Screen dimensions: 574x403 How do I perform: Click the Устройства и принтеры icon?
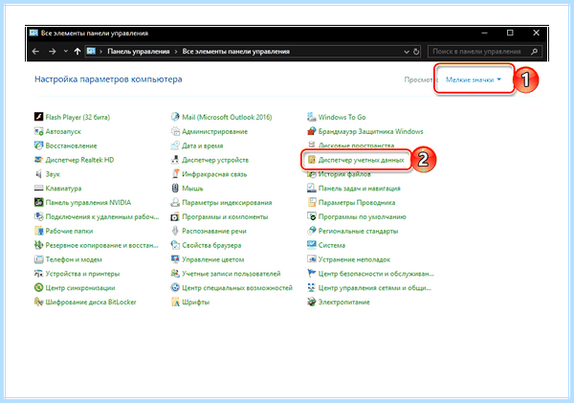pos(39,274)
